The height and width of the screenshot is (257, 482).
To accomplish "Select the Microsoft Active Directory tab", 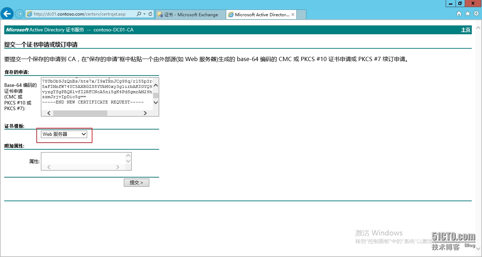I will (261, 14).
